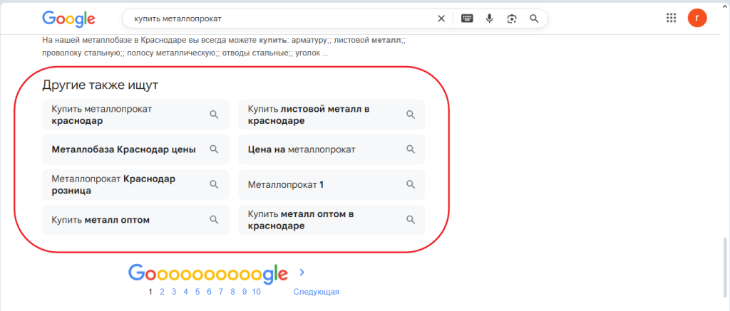
Task: Open the Google account avatar menu
Action: 697,19
